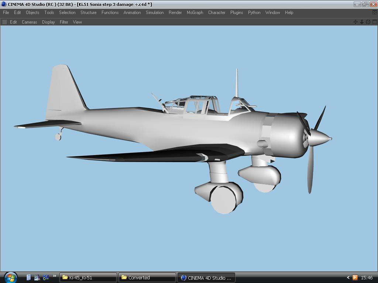Switch to the Ki-45_Ki-51 folder taskbar button
The image size is (378, 283).
(x=88, y=277)
